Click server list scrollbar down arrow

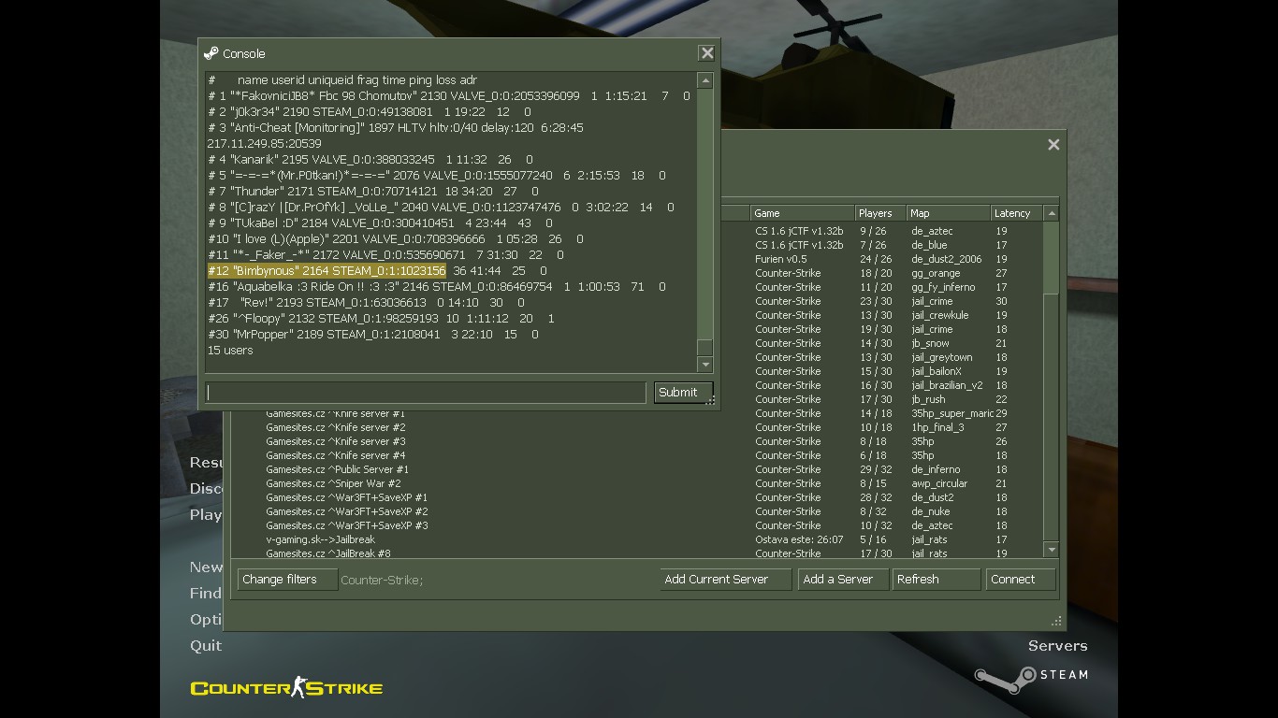tap(1051, 550)
